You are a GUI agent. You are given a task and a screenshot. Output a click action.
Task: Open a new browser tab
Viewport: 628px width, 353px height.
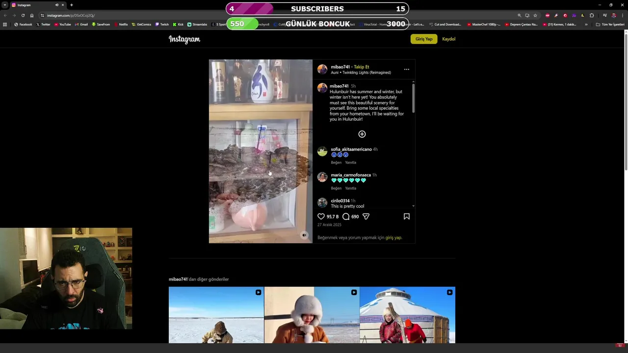pos(72,5)
